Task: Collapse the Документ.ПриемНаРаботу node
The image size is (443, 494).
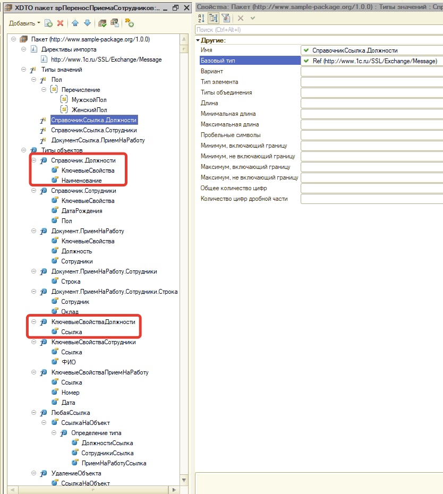Action: [33, 231]
